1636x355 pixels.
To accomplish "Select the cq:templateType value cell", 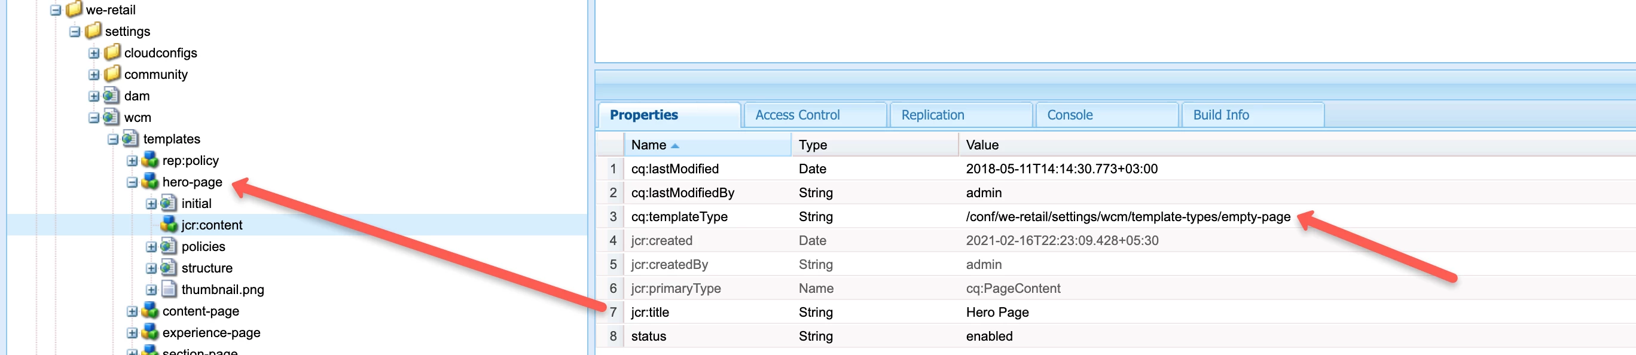I will coord(1128,216).
